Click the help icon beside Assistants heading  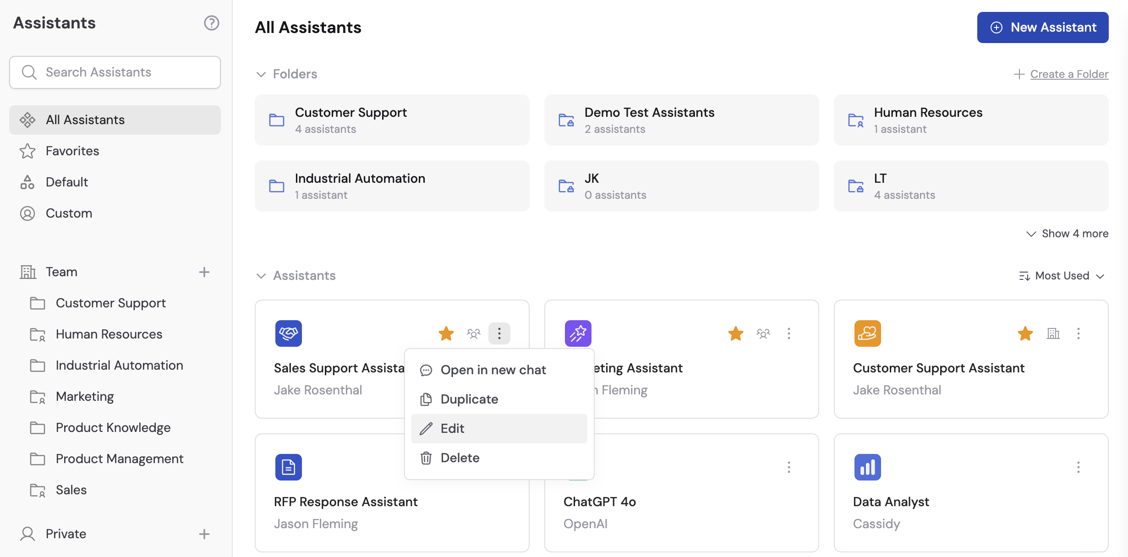[x=211, y=22]
